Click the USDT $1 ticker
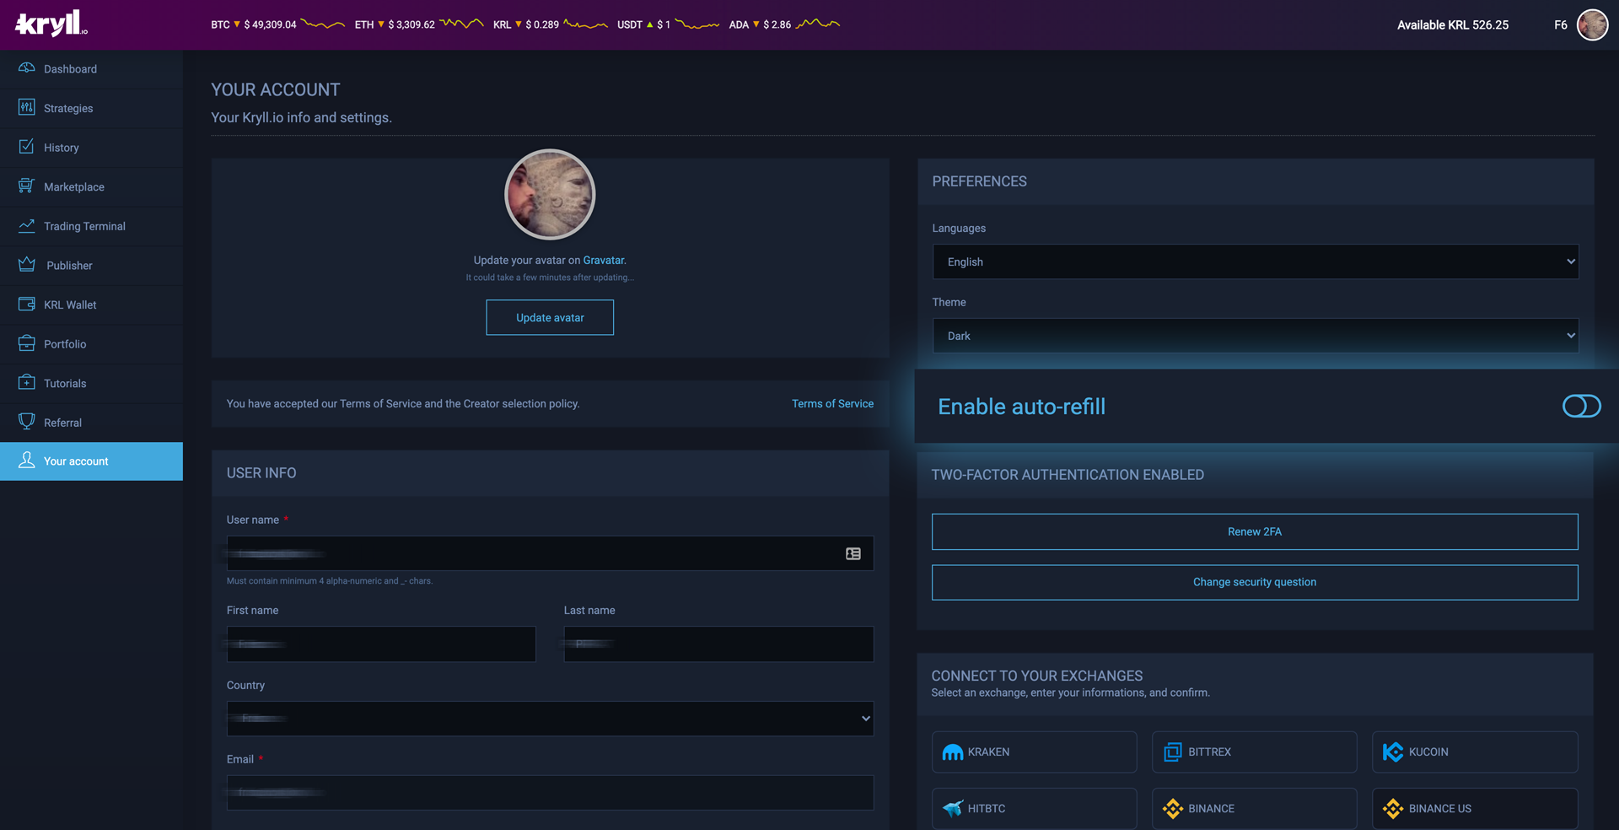This screenshot has width=1619, height=830. pos(643,24)
